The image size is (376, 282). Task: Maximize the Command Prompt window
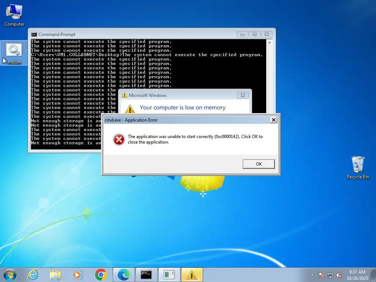coord(254,35)
